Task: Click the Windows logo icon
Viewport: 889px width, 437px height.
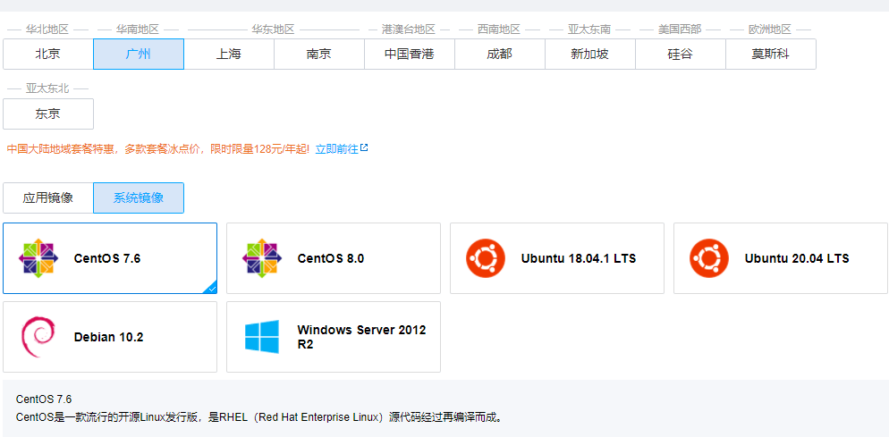Action: coord(262,337)
